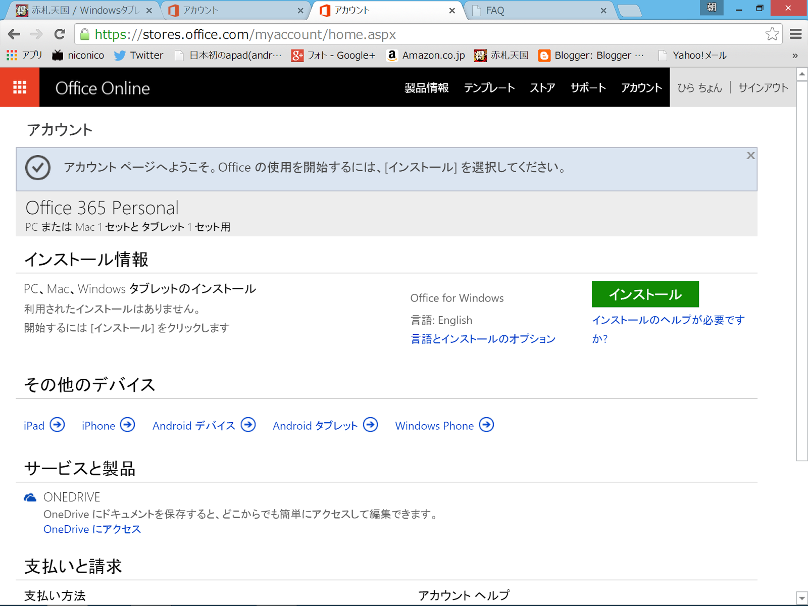Open the 赤札天国 bookmark

[501, 55]
